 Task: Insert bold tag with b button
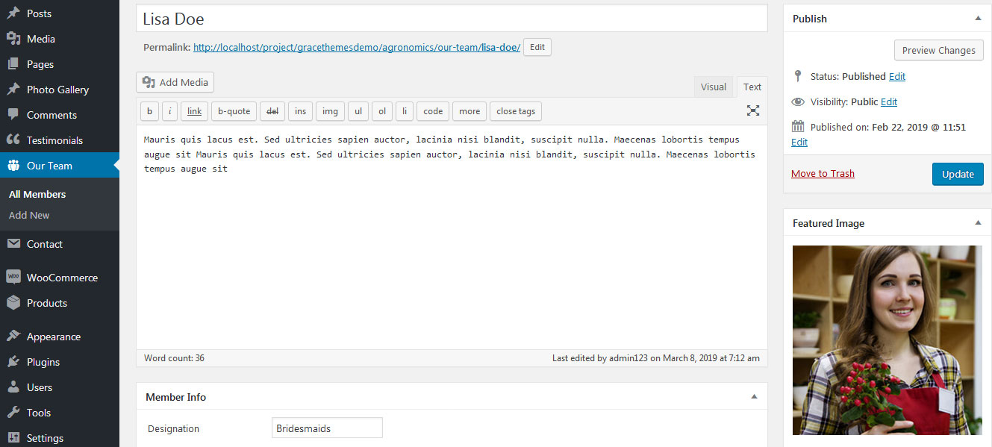(149, 111)
